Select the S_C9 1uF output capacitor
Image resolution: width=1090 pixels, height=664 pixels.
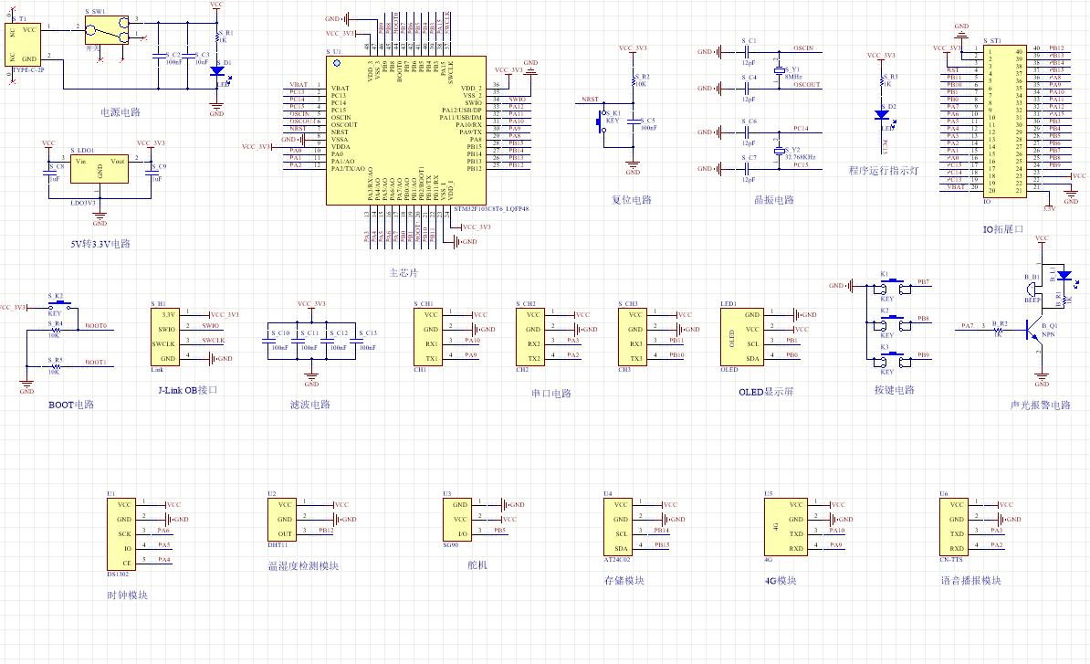tap(152, 172)
